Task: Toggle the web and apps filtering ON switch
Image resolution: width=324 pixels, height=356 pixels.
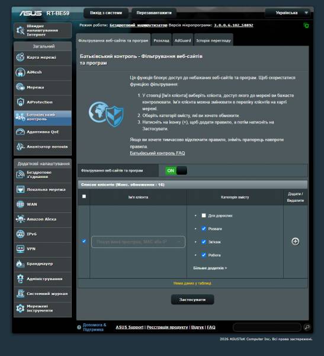Action: pos(176,170)
